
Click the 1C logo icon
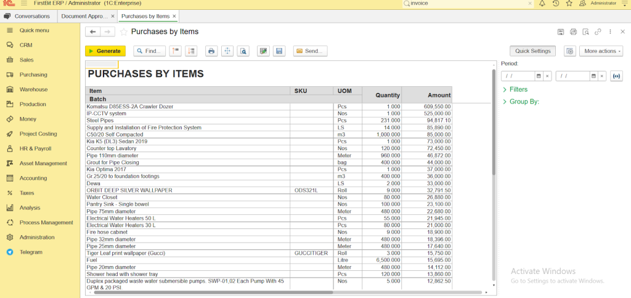point(9,3)
